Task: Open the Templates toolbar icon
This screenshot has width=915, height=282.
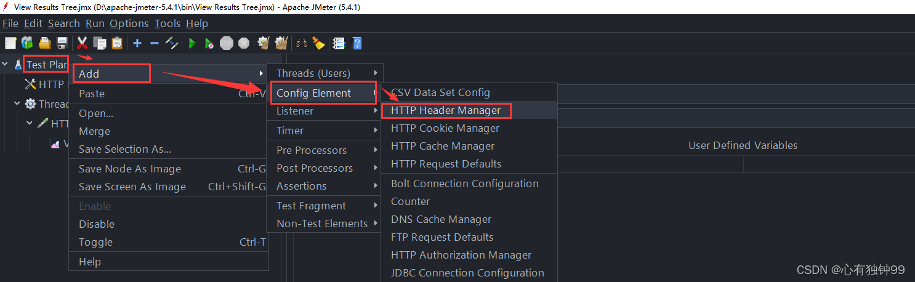Action: point(27,43)
